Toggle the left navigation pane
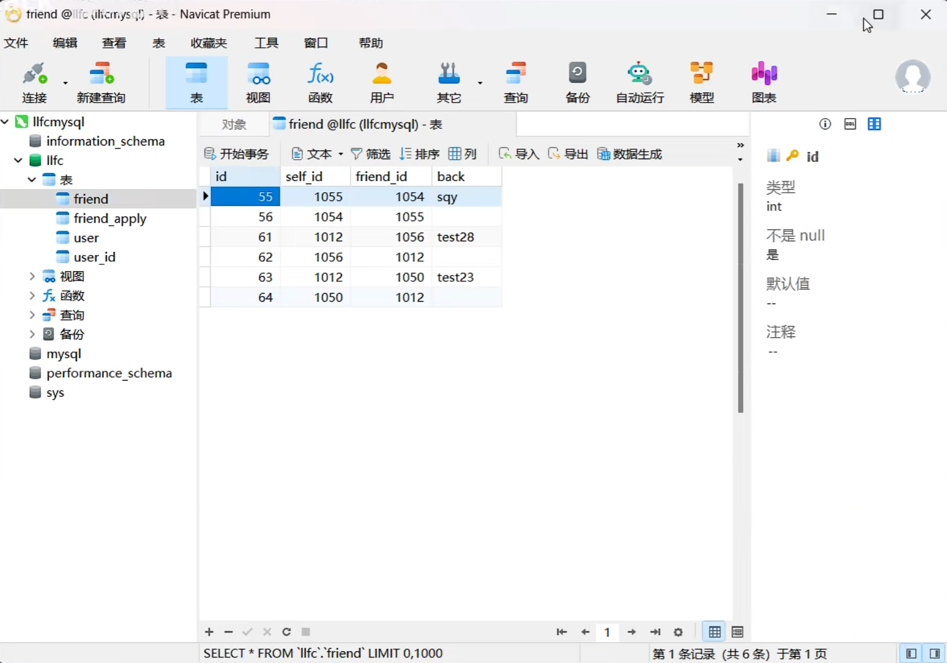 pos(911,653)
